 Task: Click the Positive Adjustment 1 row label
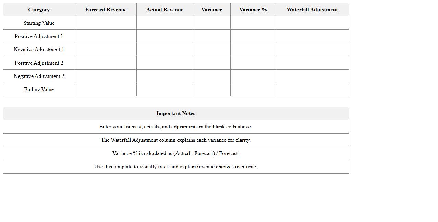click(39, 36)
